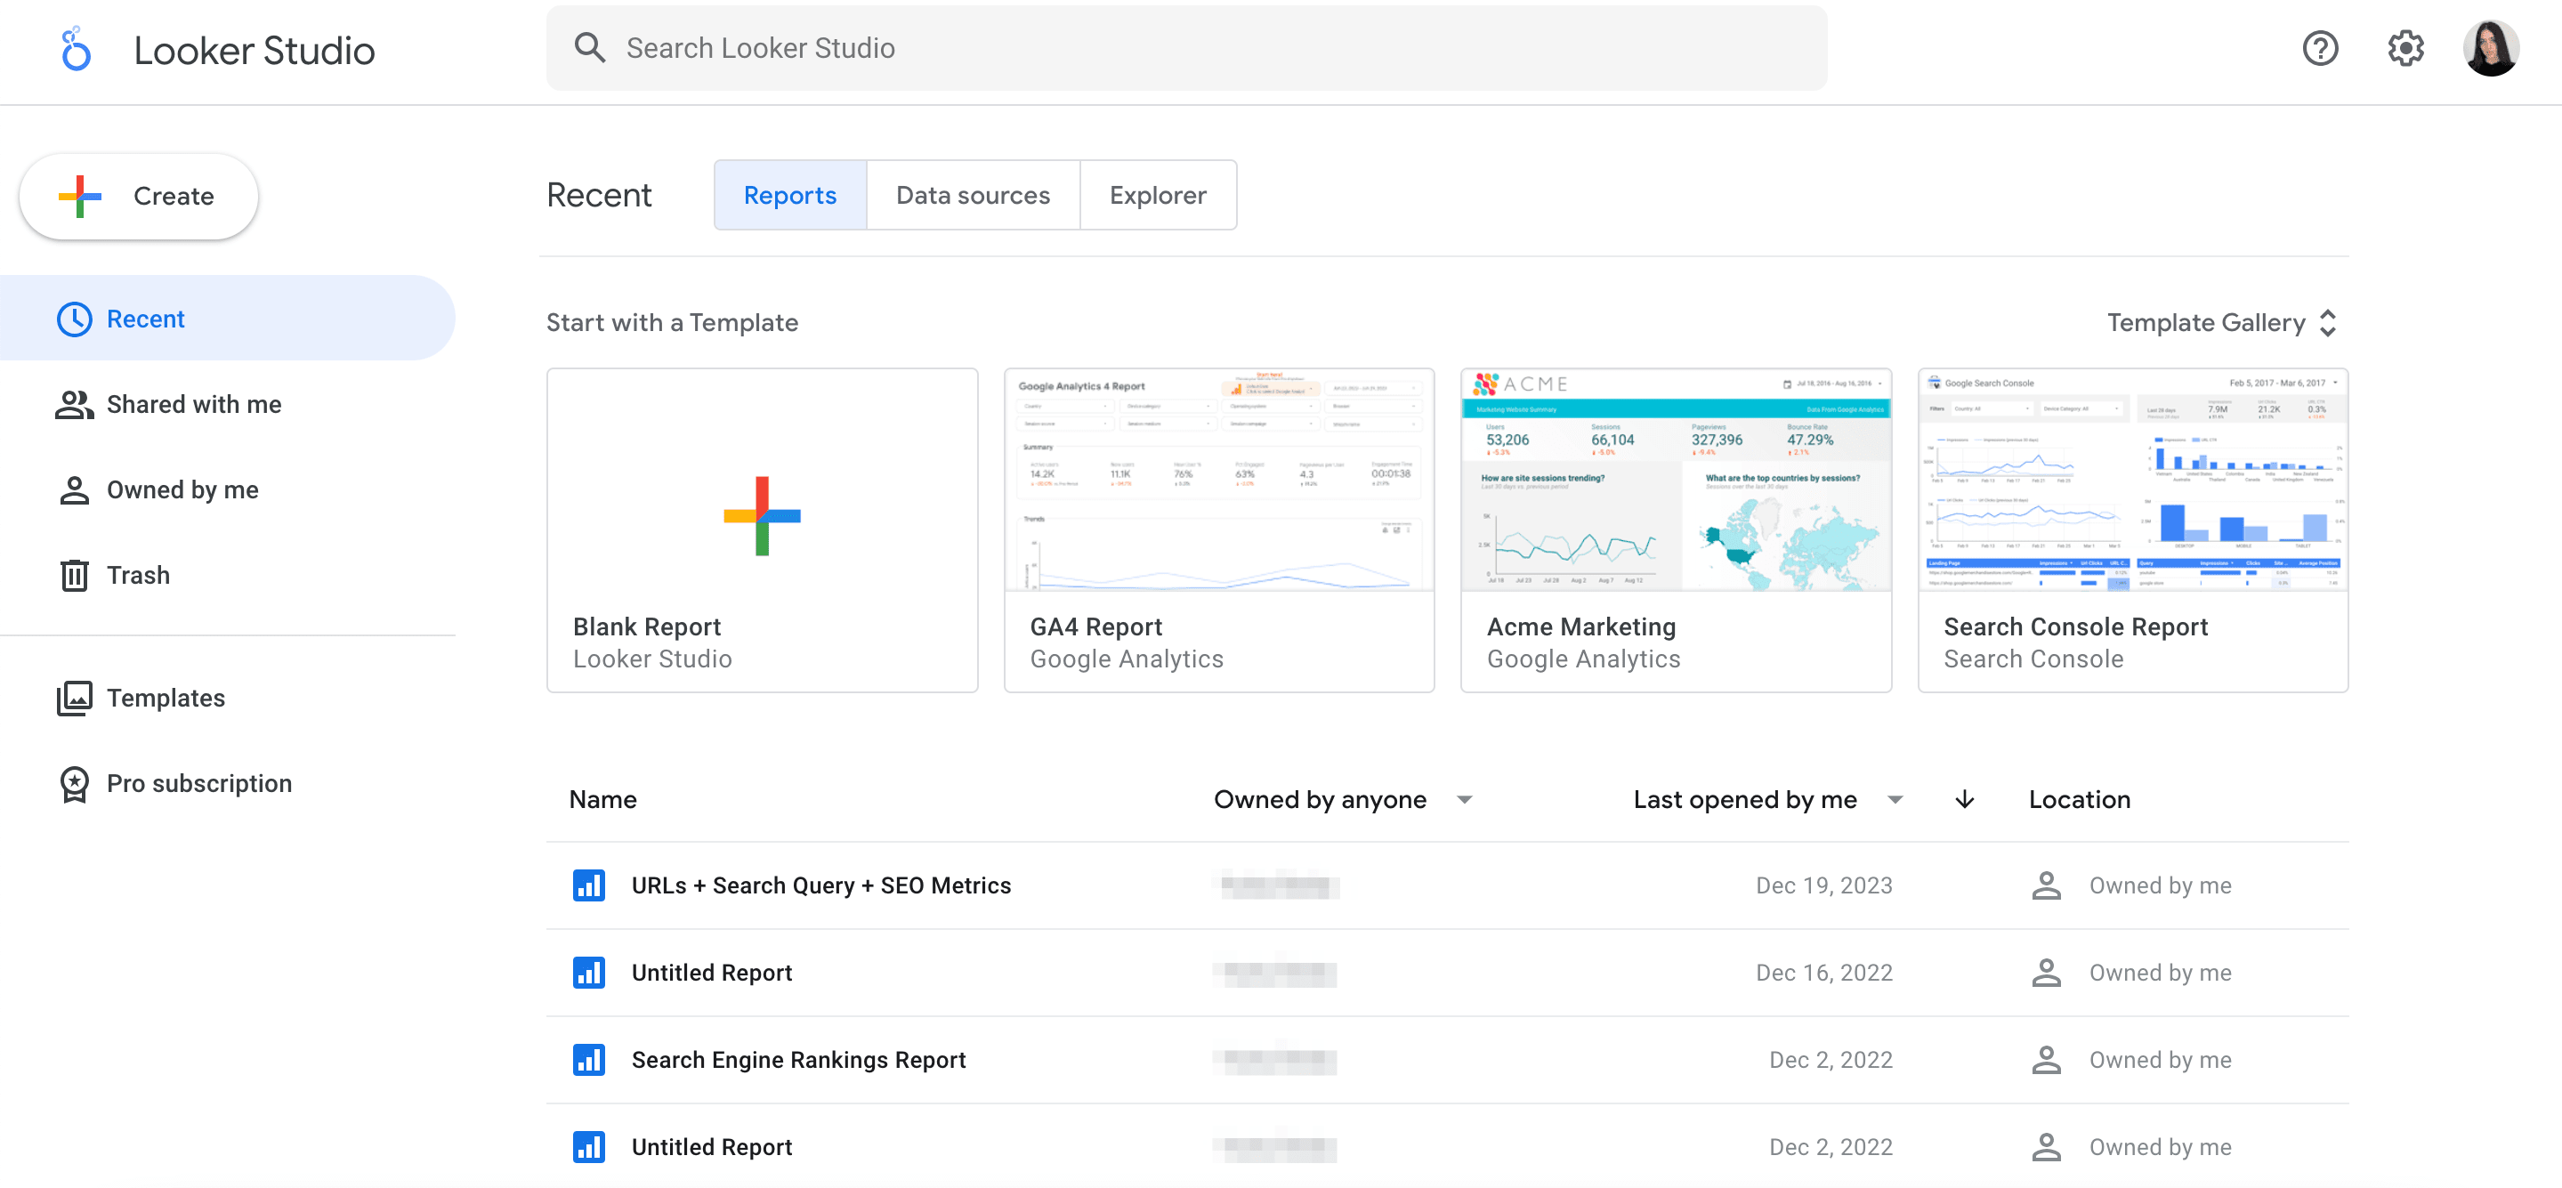The height and width of the screenshot is (1188, 2562).
Task: Click report icon for Untitled Report dated Dec 16
Action: [589, 972]
